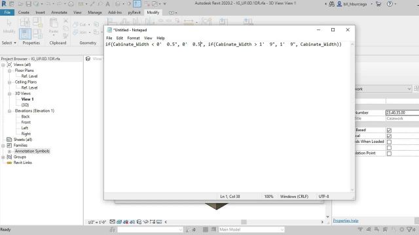Viewport: 419px width, 235px height.
Task: Click the 1/2" = 1'-0" view scale button
Action: coord(97,222)
